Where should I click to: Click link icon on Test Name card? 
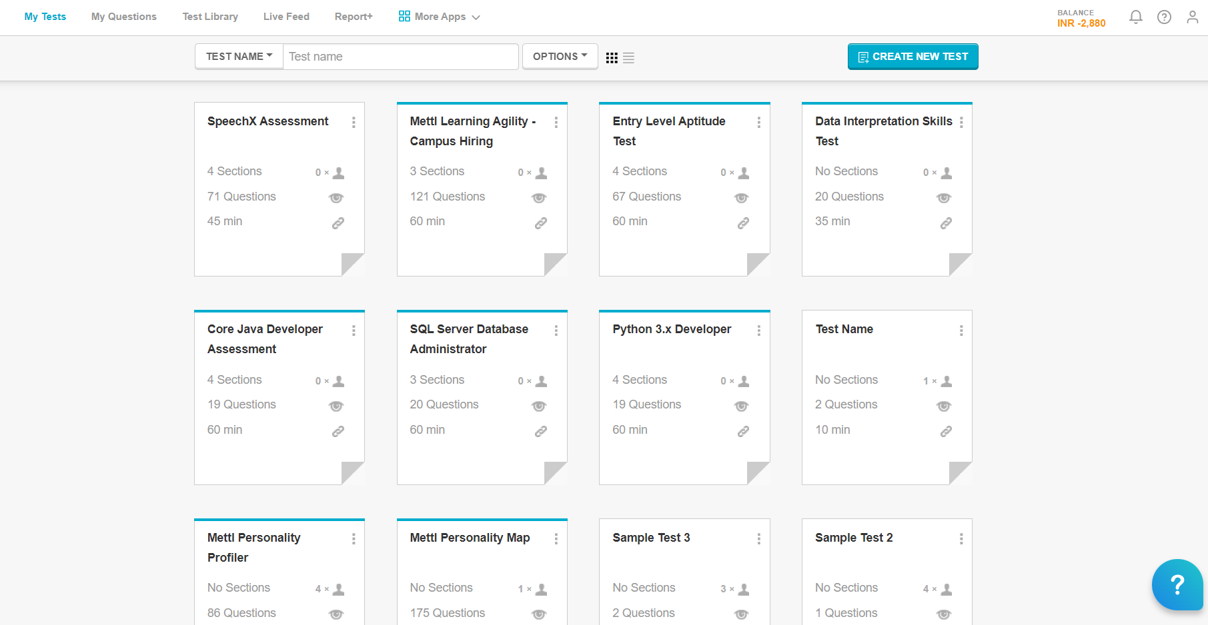pyautogui.click(x=946, y=431)
